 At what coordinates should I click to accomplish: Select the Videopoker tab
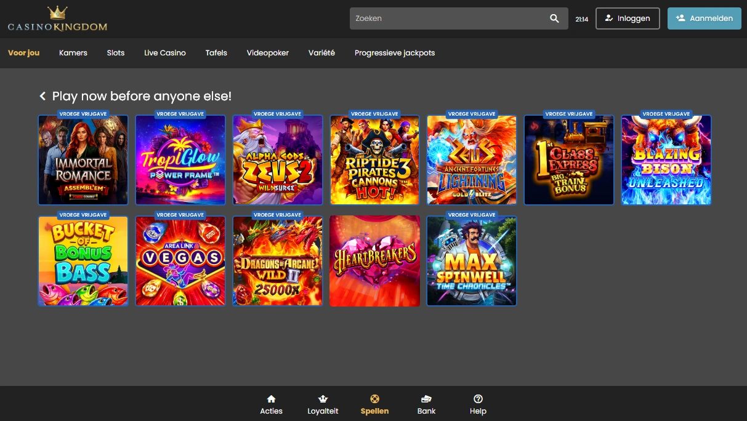coord(268,53)
